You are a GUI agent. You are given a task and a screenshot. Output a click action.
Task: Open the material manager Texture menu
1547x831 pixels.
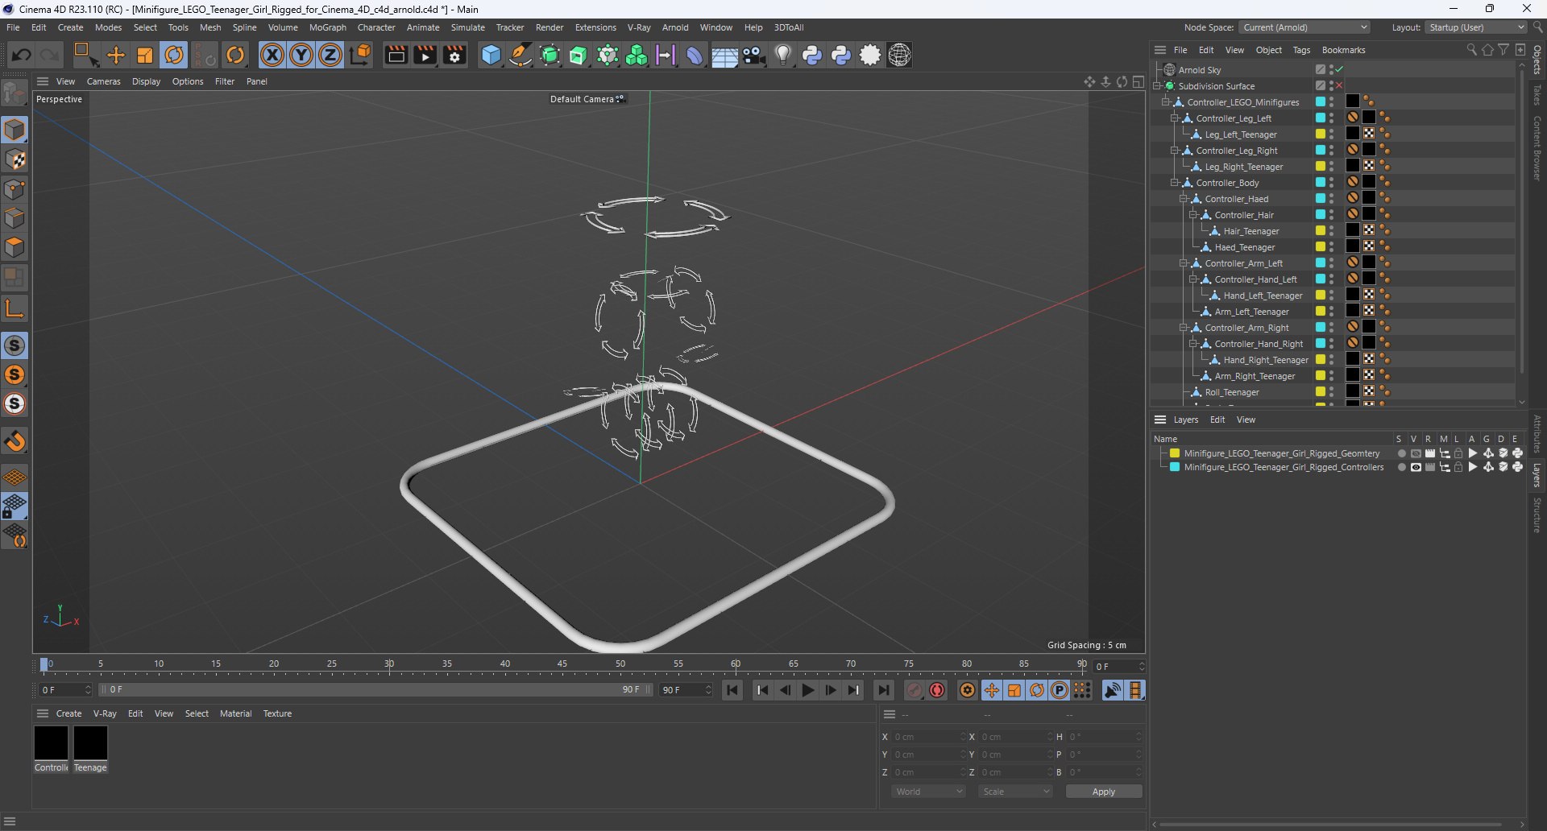[277, 713]
